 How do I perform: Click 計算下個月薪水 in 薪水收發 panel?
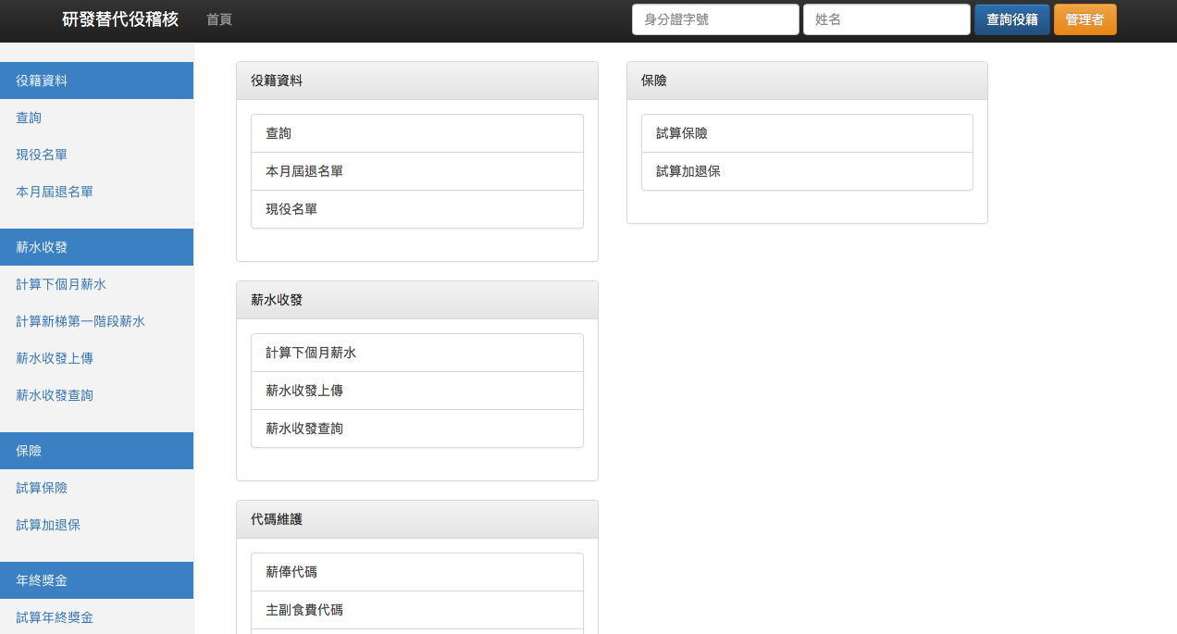tap(417, 353)
